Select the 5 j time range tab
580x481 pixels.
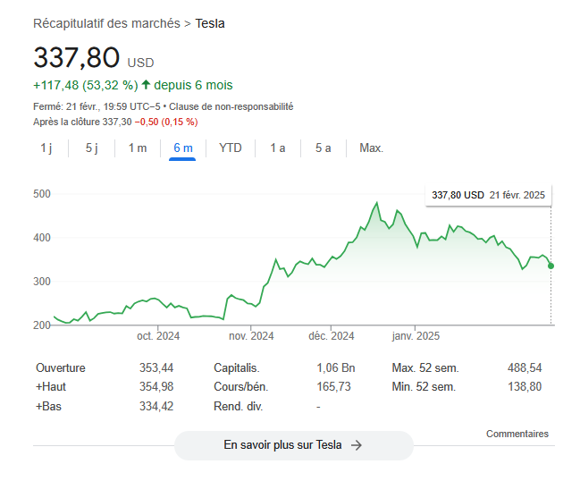(92, 148)
